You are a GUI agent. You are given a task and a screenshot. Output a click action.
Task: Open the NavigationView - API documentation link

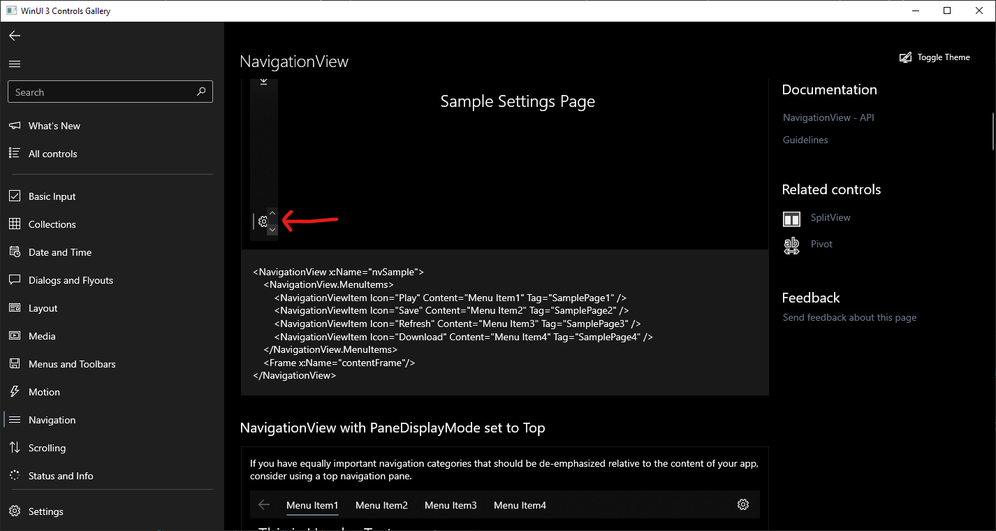pyautogui.click(x=828, y=117)
